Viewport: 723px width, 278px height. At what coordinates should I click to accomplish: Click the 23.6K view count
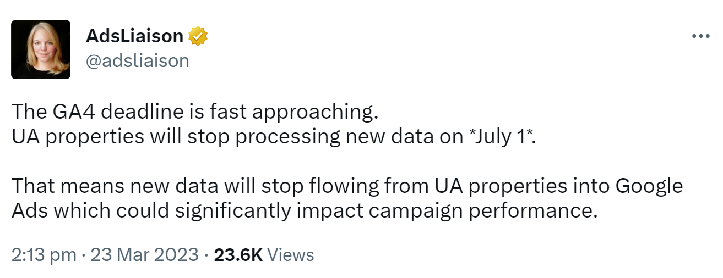click(238, 255)
